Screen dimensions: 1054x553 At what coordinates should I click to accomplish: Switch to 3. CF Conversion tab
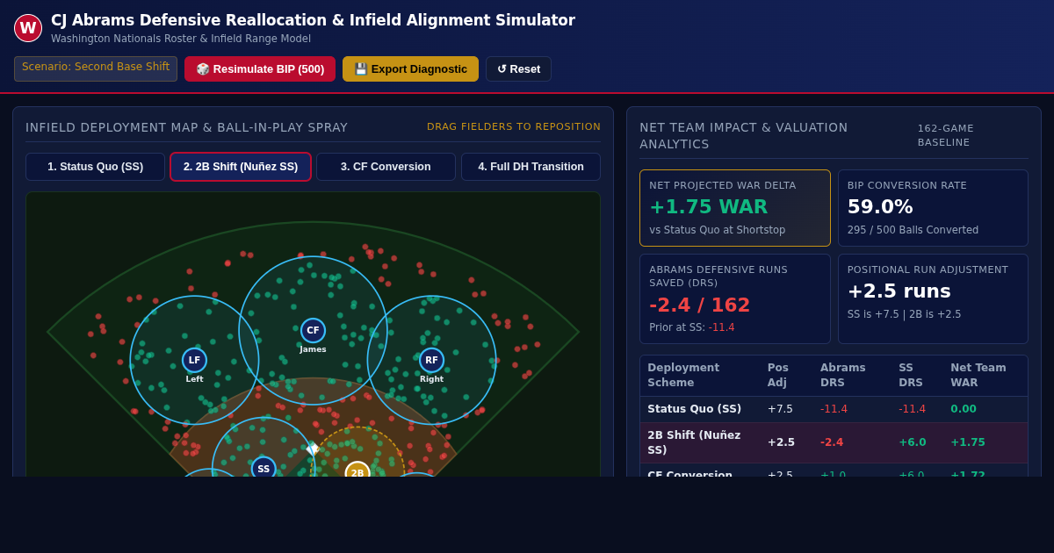point(386,167)
